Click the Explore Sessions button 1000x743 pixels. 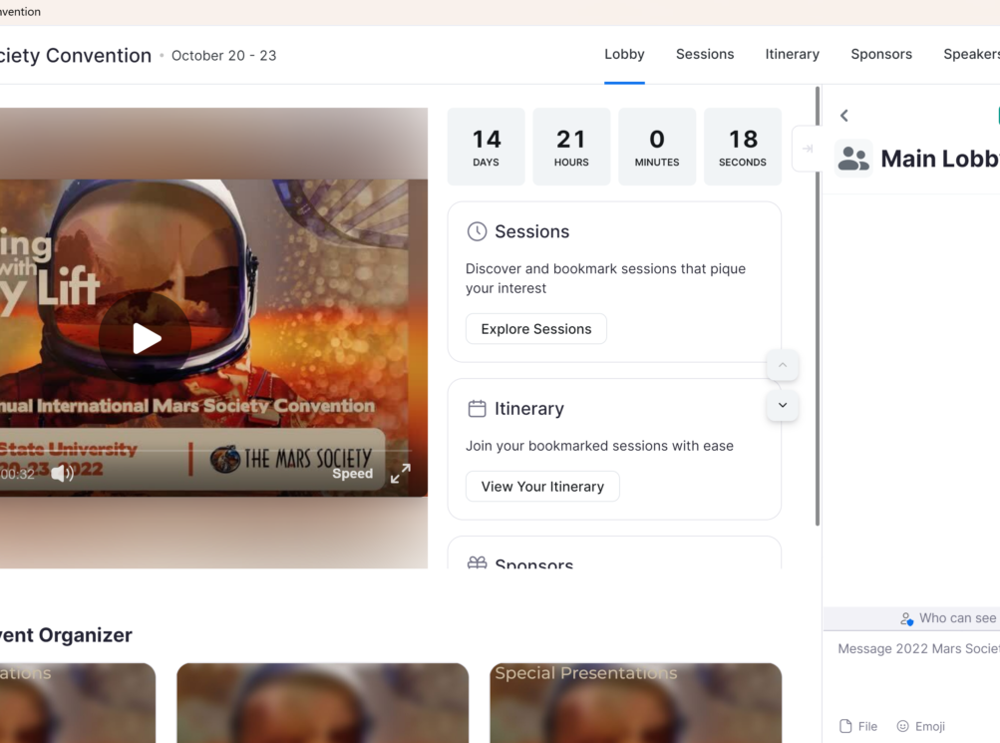pos(536,329)
